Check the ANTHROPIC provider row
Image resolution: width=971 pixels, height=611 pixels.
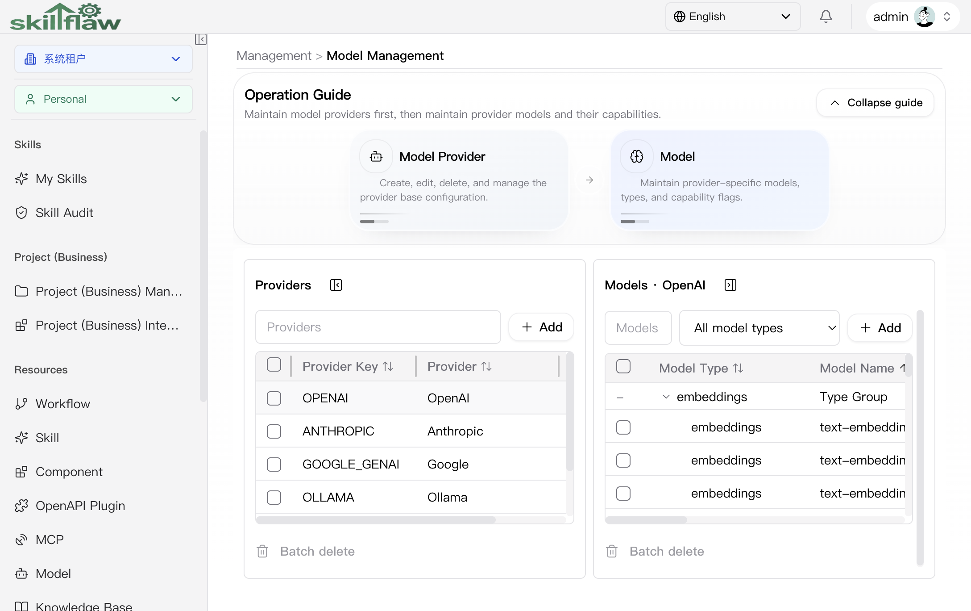pos(274,431)
